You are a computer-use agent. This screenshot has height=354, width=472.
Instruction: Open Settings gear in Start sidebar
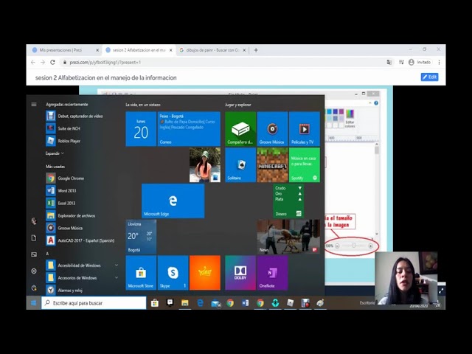point(34,271)
